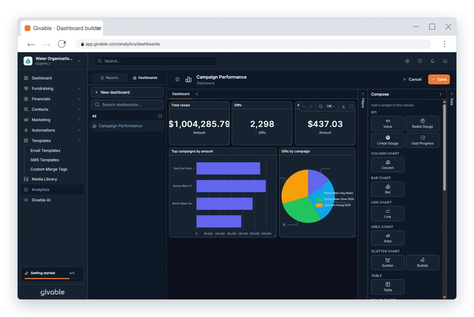Viewport: 474px width, 317px height.
Task: Expand the Financials menu
Action: (x=52, y=99)
